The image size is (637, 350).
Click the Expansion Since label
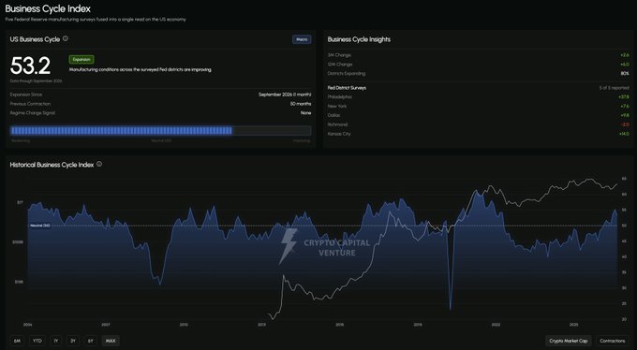[26, 95]
